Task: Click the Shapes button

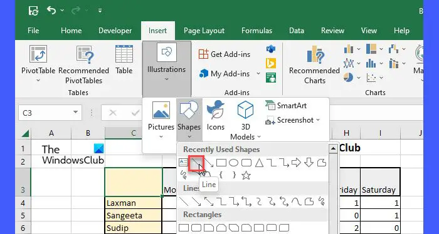Action: [189, 120]
